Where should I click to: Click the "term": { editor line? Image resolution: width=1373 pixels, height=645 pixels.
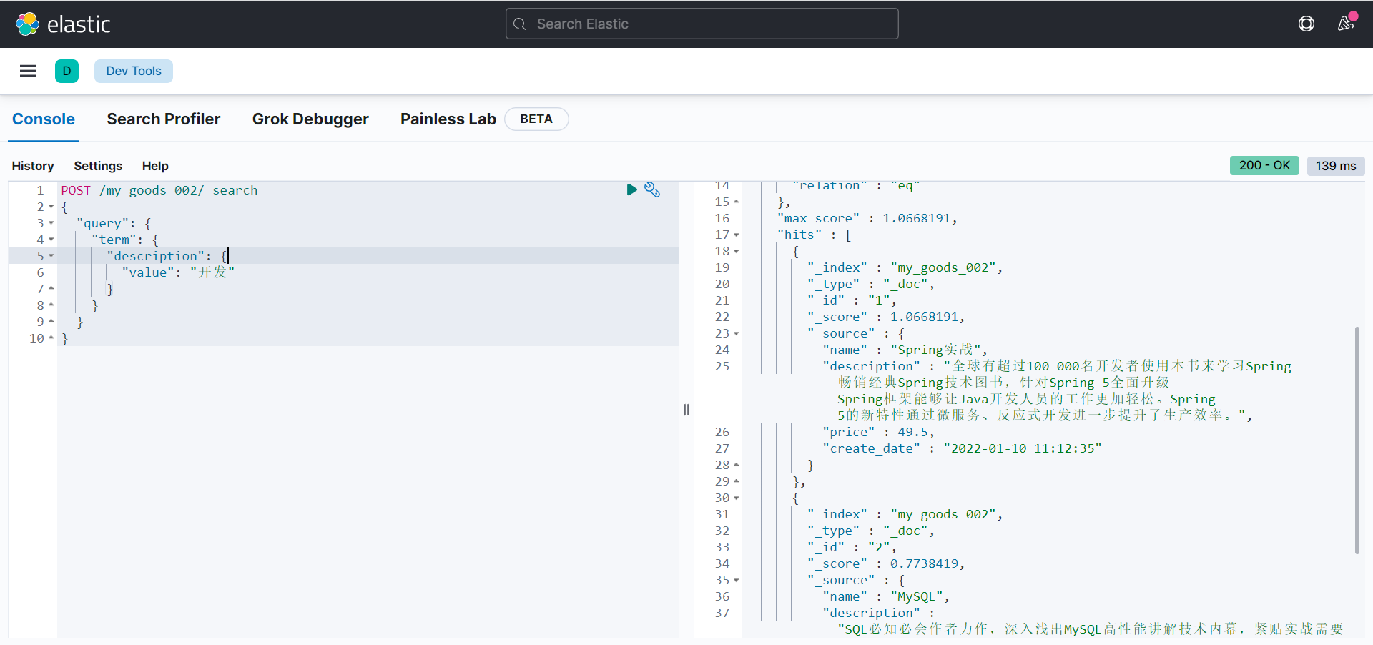(x=125, y=240)
